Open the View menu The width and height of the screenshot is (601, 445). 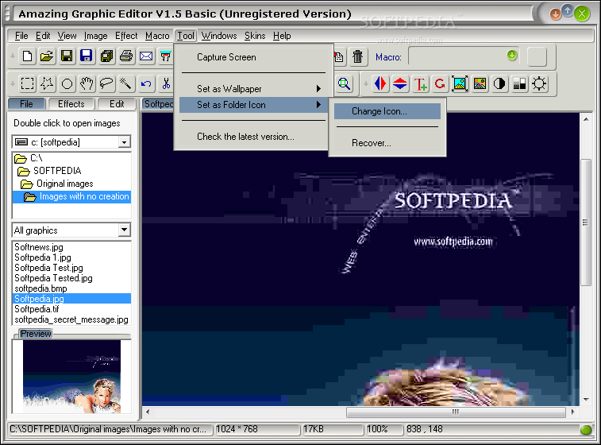(x=67, y=36)
